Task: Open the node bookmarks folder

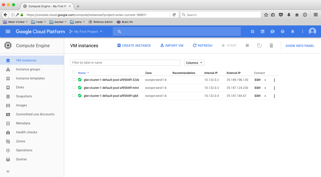Action: [39, 22]
